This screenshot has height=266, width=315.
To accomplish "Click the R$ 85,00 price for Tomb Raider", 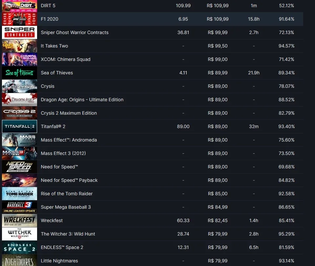I will click(x=218, y=194).
